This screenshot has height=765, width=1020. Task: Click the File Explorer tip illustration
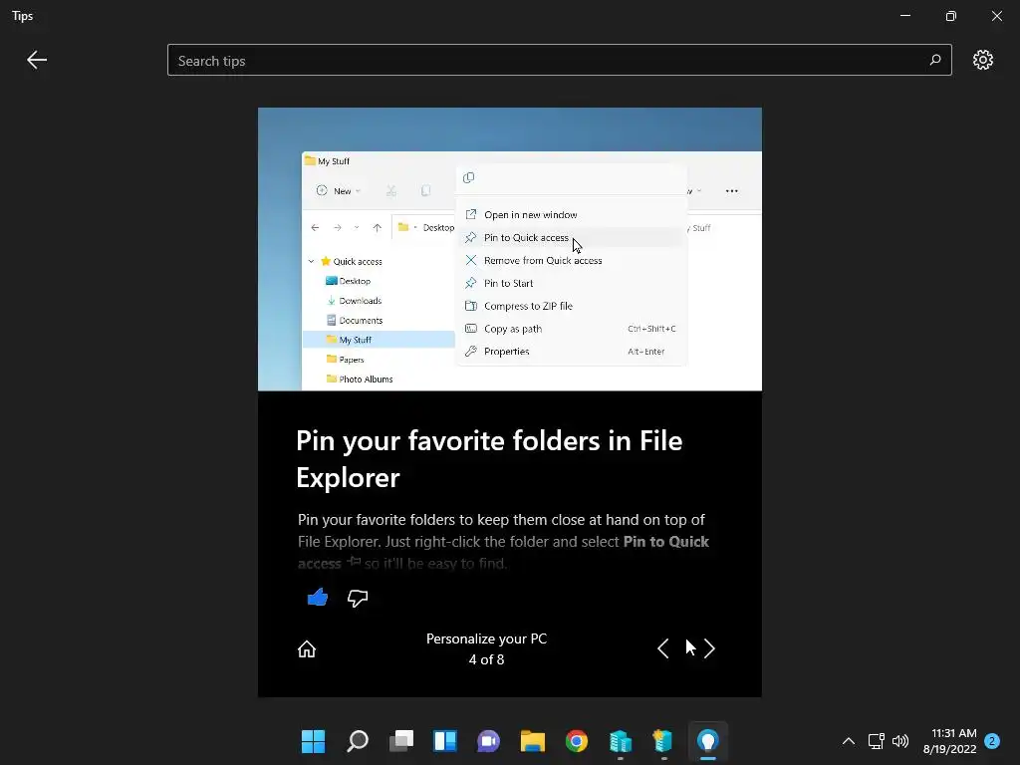pyautogui.click(x=509, y=249)
